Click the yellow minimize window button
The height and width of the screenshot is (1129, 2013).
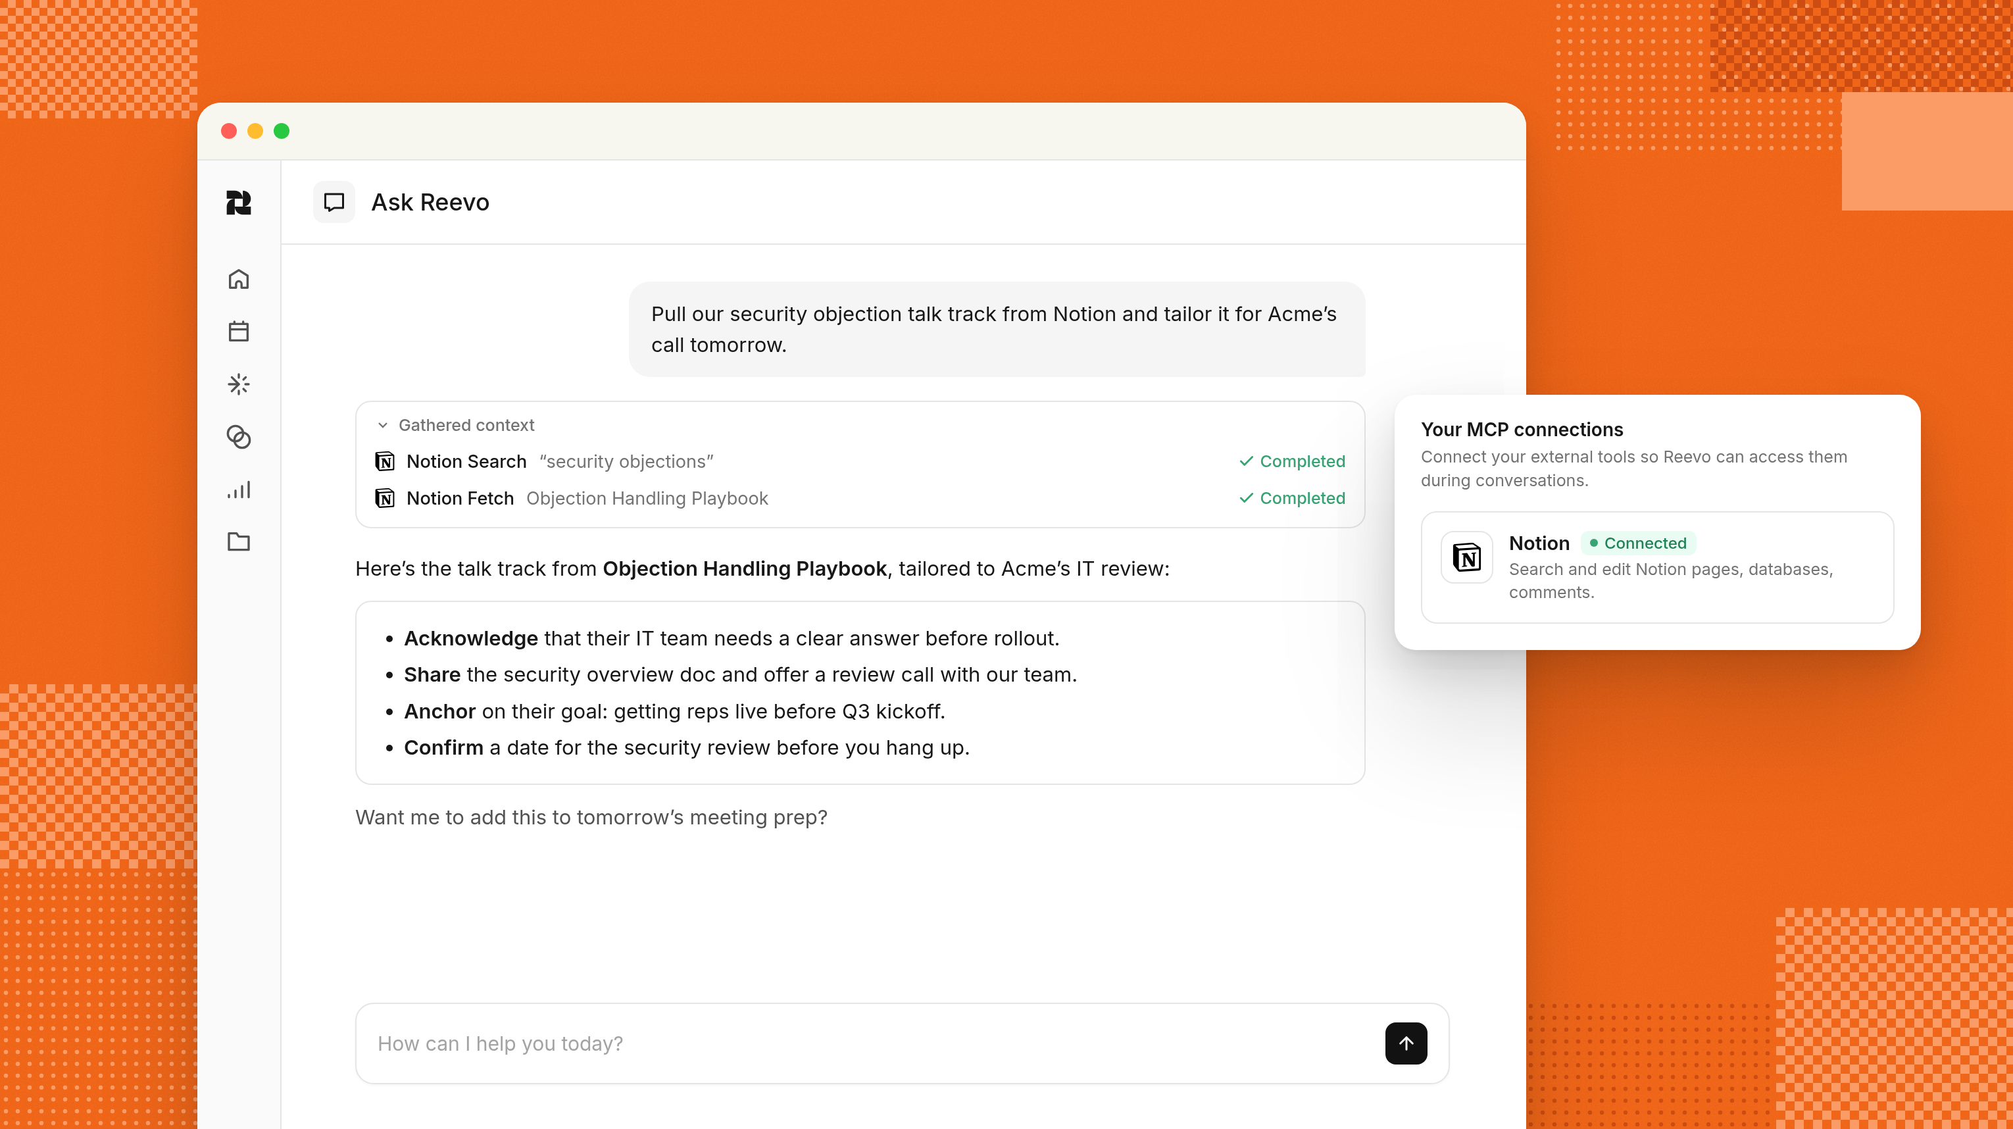point(255,130)
